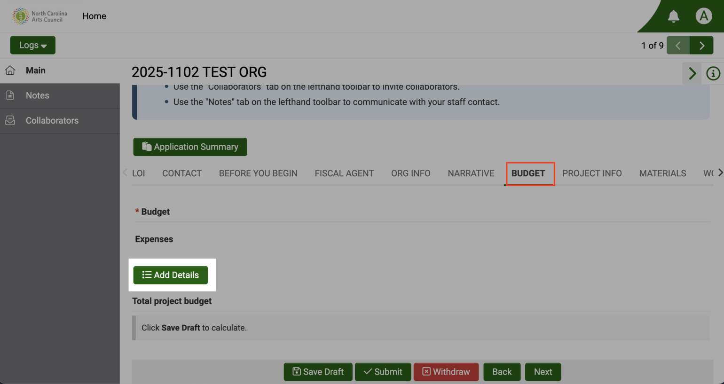Open Collaborators from the sidebar icon

point(10,120)
